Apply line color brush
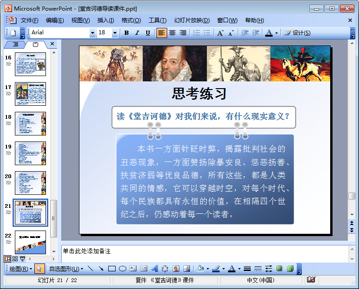Image resolution: width=359 pixels, height=289 pixels. pos(216,269)
